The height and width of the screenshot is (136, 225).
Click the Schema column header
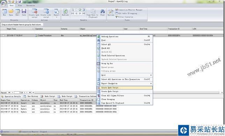(x=70, y=29)
